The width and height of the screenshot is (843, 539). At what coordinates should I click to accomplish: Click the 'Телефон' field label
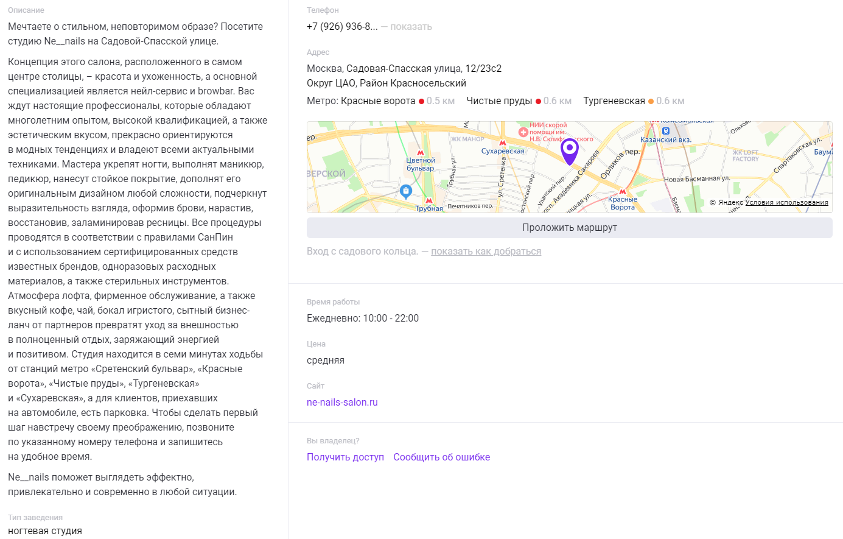(x=323, y=10)
